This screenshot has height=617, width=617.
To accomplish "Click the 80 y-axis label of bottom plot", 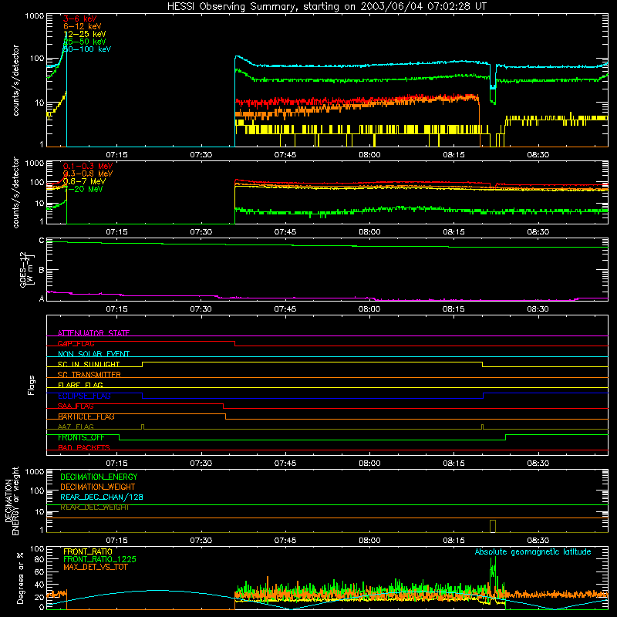I will tap(39, 559).
